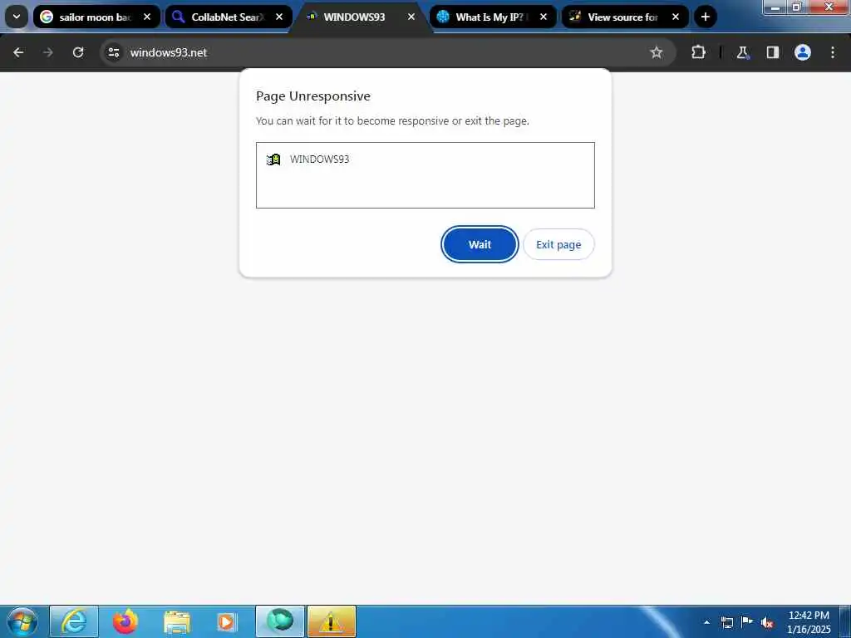Open the clock showing 12:42 PM
This screenshot has width=851, height=638.
click(809, 622)
